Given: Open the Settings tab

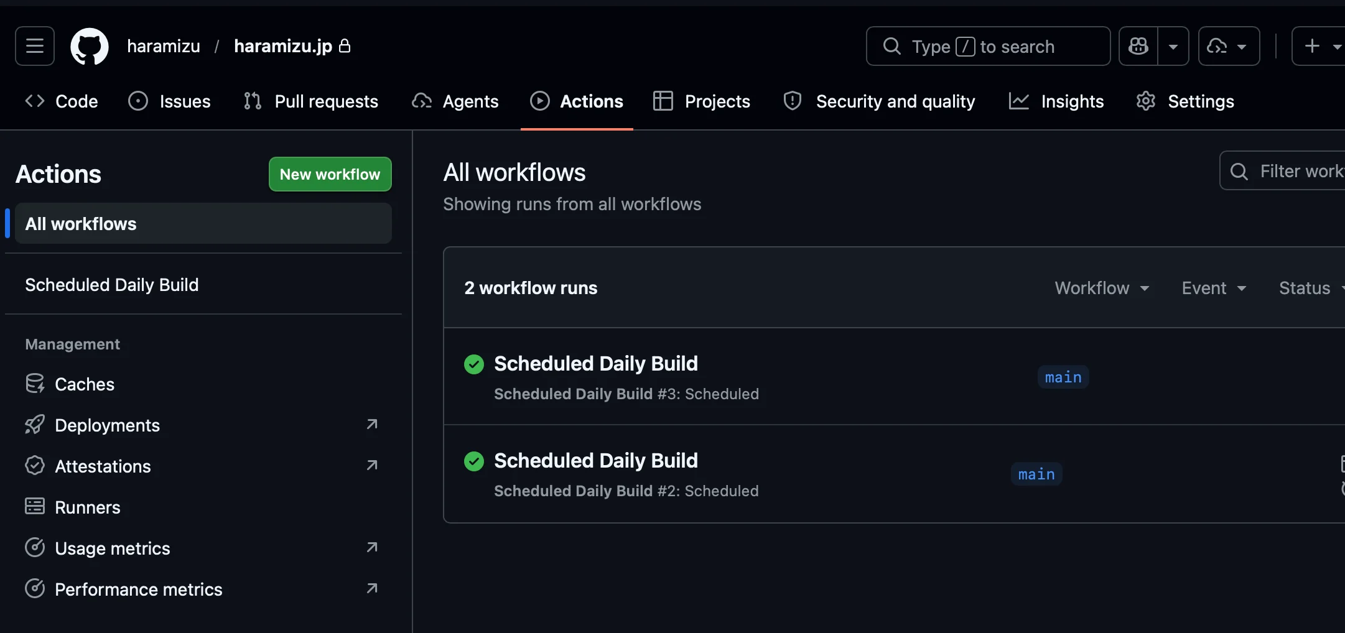Looking at the screenshot, I should [1185, 101].
